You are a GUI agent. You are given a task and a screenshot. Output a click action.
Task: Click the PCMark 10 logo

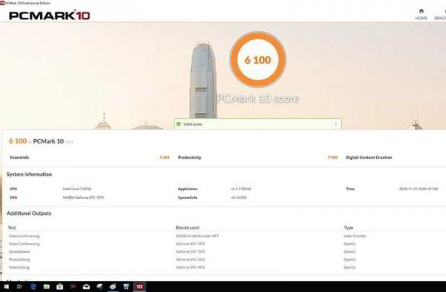coord(50,16)
